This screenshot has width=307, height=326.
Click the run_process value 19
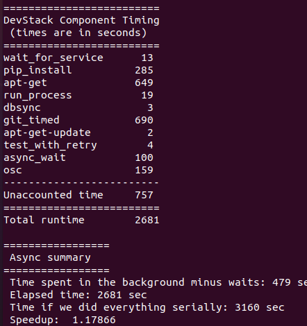point(147,95)
